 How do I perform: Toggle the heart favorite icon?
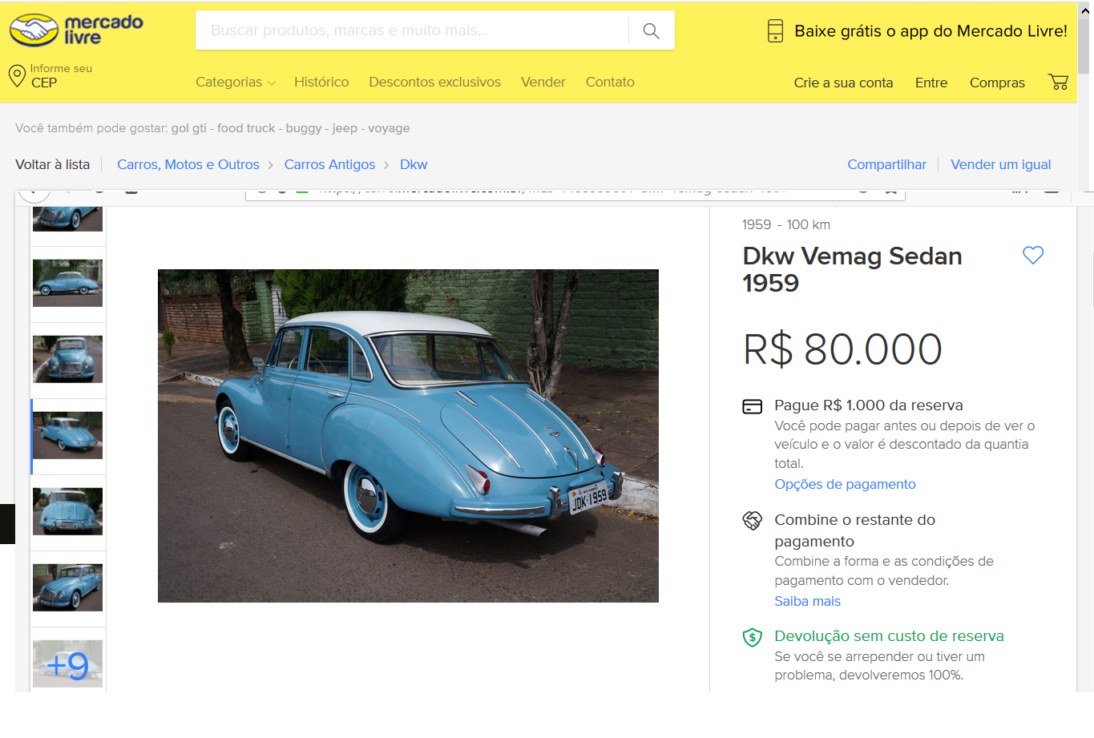(x=1033, y=255)
